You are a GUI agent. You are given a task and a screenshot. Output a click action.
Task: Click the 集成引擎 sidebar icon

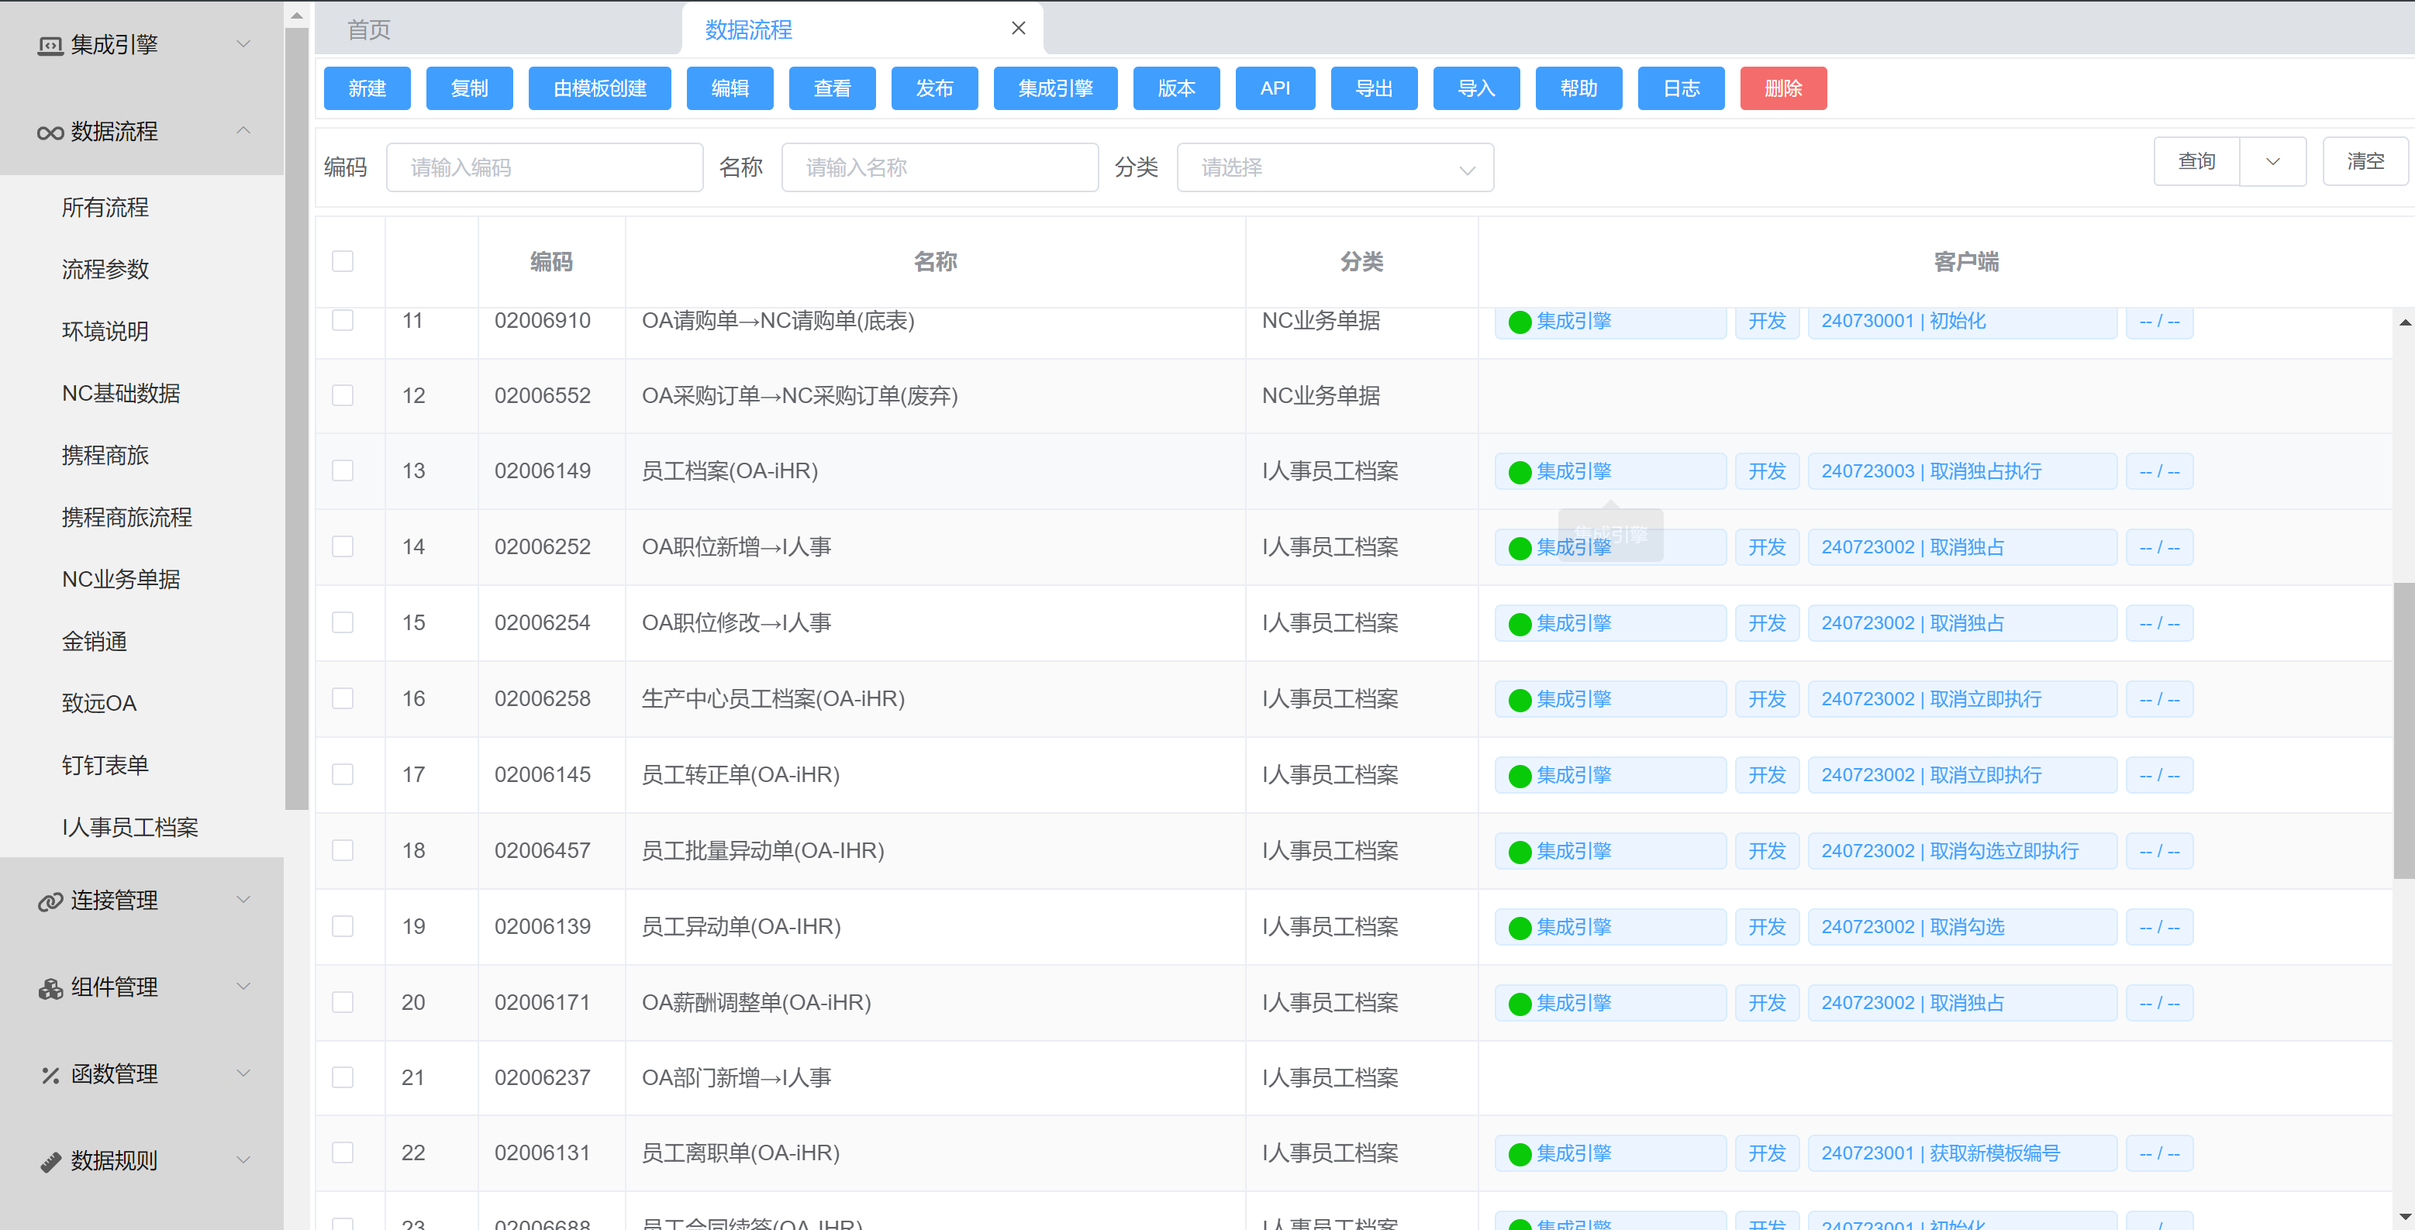tap(50, 45)
